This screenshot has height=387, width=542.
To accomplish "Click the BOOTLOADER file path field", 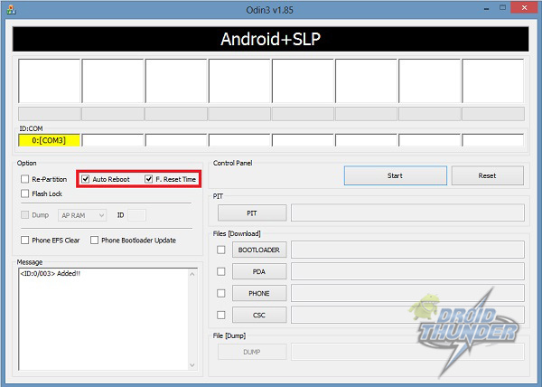I will 407,250.
